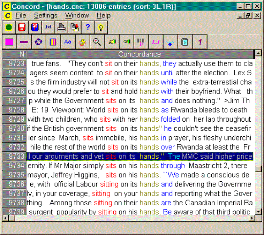The height and width of the screenshot is (235, 264).
Task: Click the yellow light bulb icon
Action: tap(101, 28)
